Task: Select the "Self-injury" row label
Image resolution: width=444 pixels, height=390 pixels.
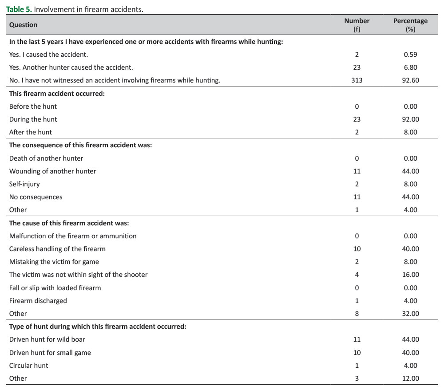Action: (25, 184)
